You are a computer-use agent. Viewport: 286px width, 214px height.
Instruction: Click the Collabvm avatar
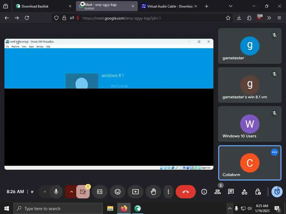pyautogui.click(x=250, y=163)
